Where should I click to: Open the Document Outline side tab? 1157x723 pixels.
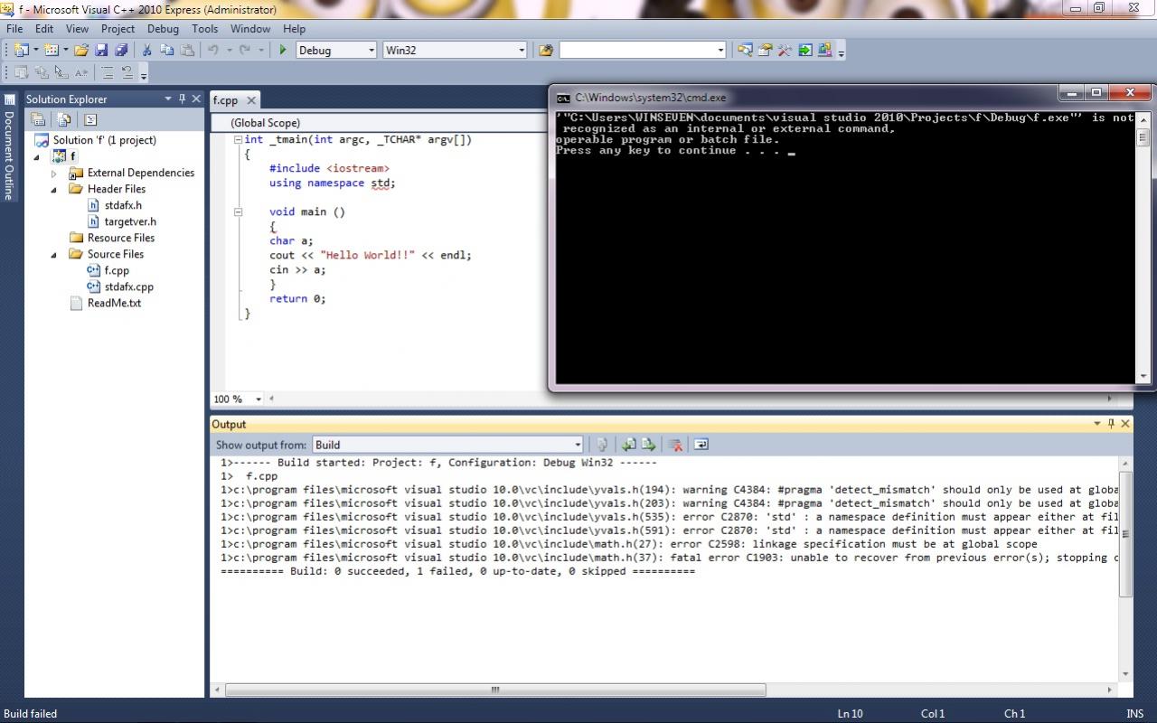[9, 148]
